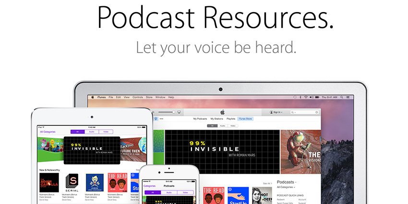Expand All Categories dropdown on Mac
This screenshot has width=408, height=204.
[x=286, y=187]
